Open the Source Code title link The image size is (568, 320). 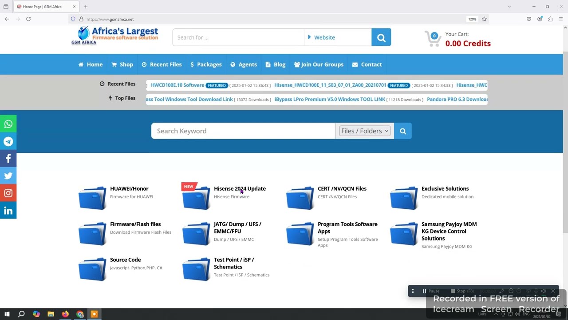pyautogui.click(x=125, y=260)
